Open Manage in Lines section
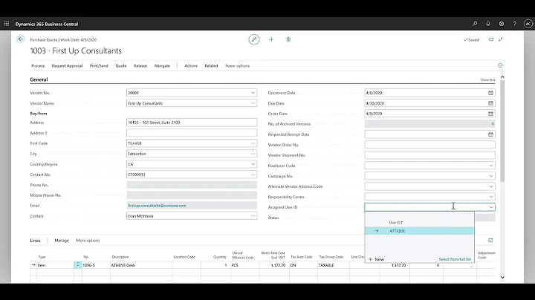Viewport: 535px width, 300px height. [x=62, y=241]
